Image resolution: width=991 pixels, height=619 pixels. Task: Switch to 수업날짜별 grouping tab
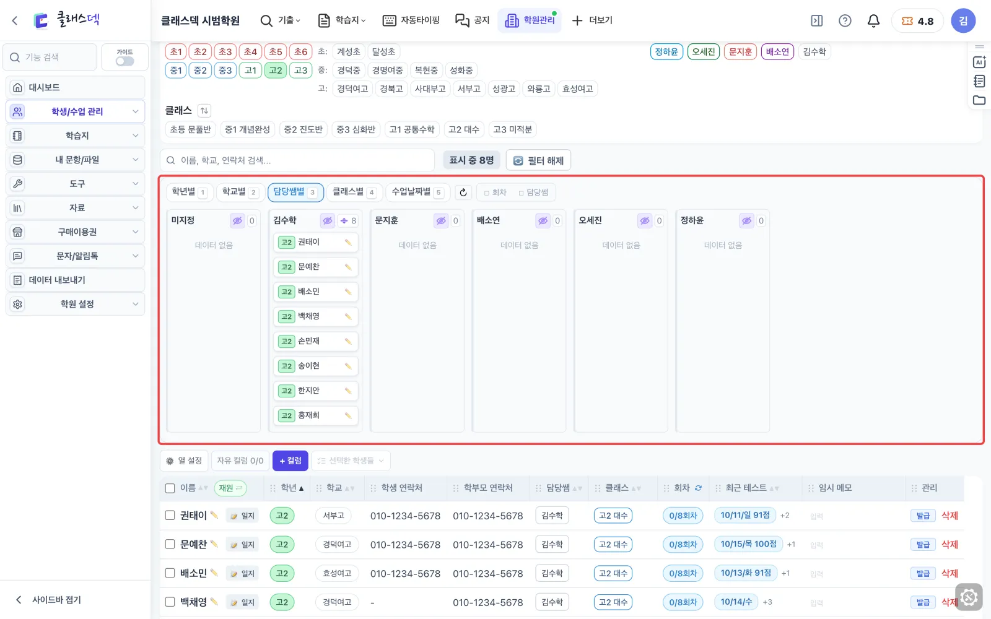click(417, 192)
